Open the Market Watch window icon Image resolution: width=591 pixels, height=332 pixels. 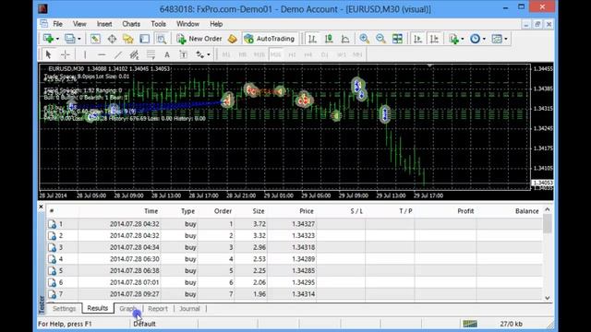coord(95,39)
